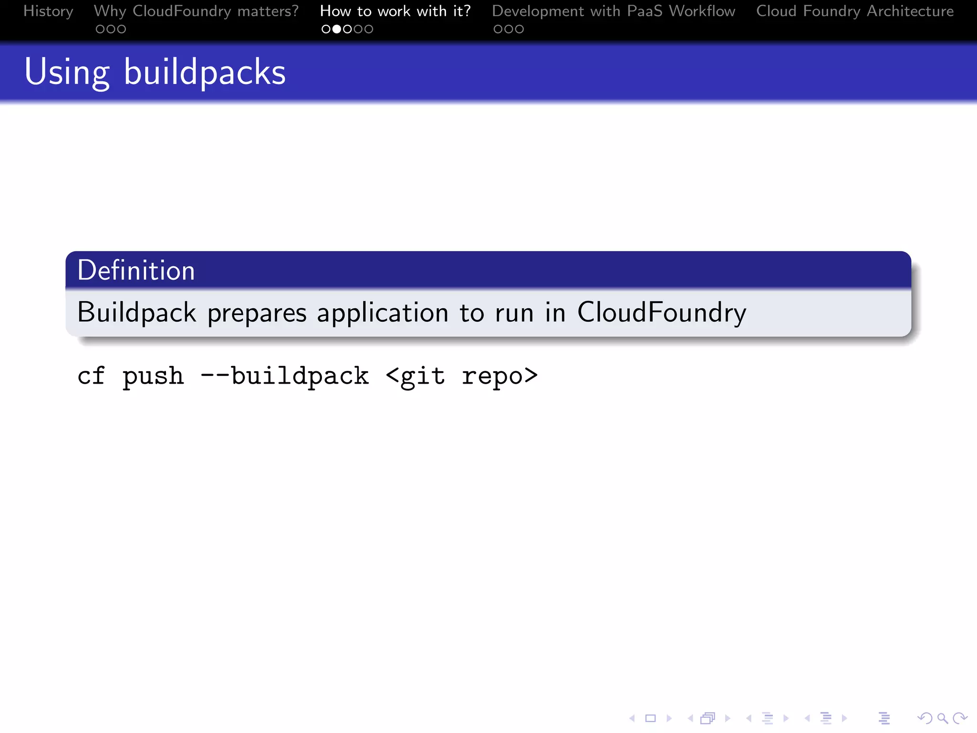977x733 pixels.
Task: Click the cf push --buildpack command text
Action: point(308,377)
